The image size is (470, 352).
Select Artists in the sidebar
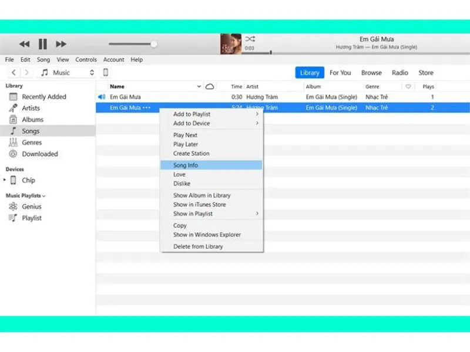point(48,108)
